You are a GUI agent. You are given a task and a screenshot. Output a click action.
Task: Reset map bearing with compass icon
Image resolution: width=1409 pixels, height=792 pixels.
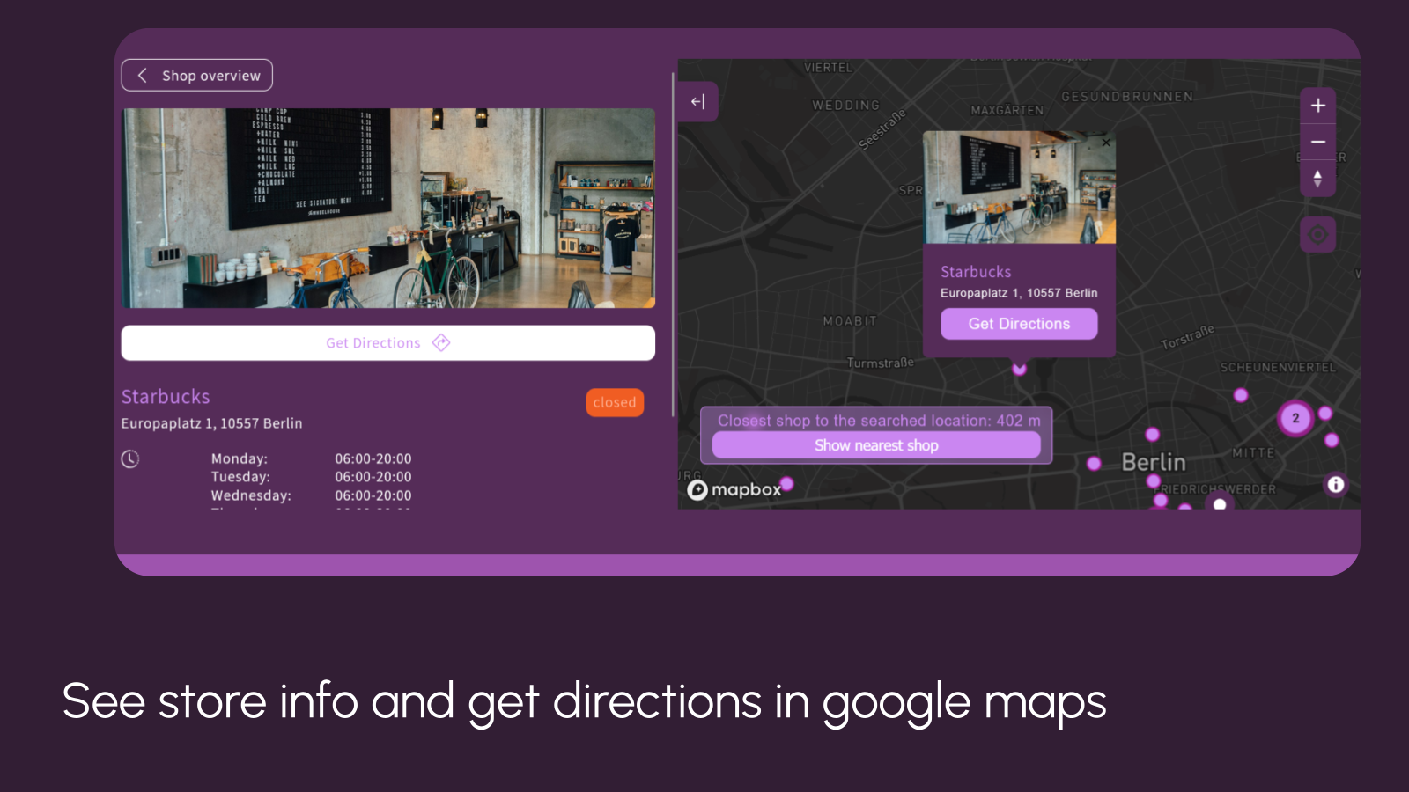(x=1317, y=178)
